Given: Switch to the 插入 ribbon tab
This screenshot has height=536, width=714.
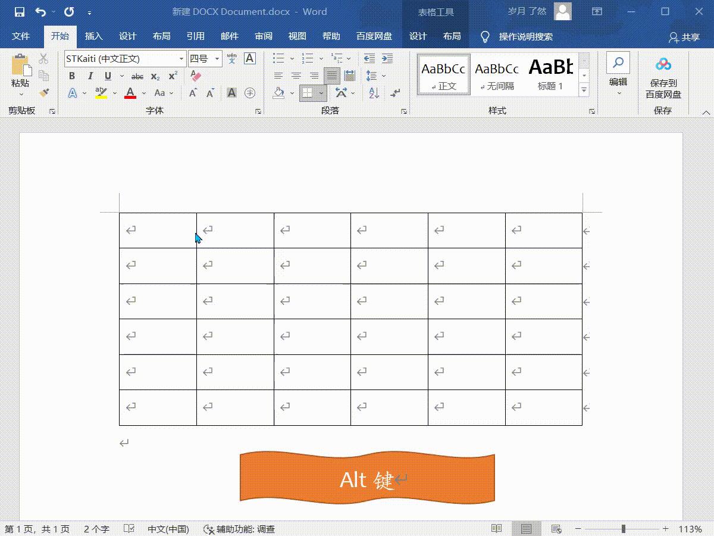Looking at the screenshot, I should pyautogui.click(x=93, y=36).
